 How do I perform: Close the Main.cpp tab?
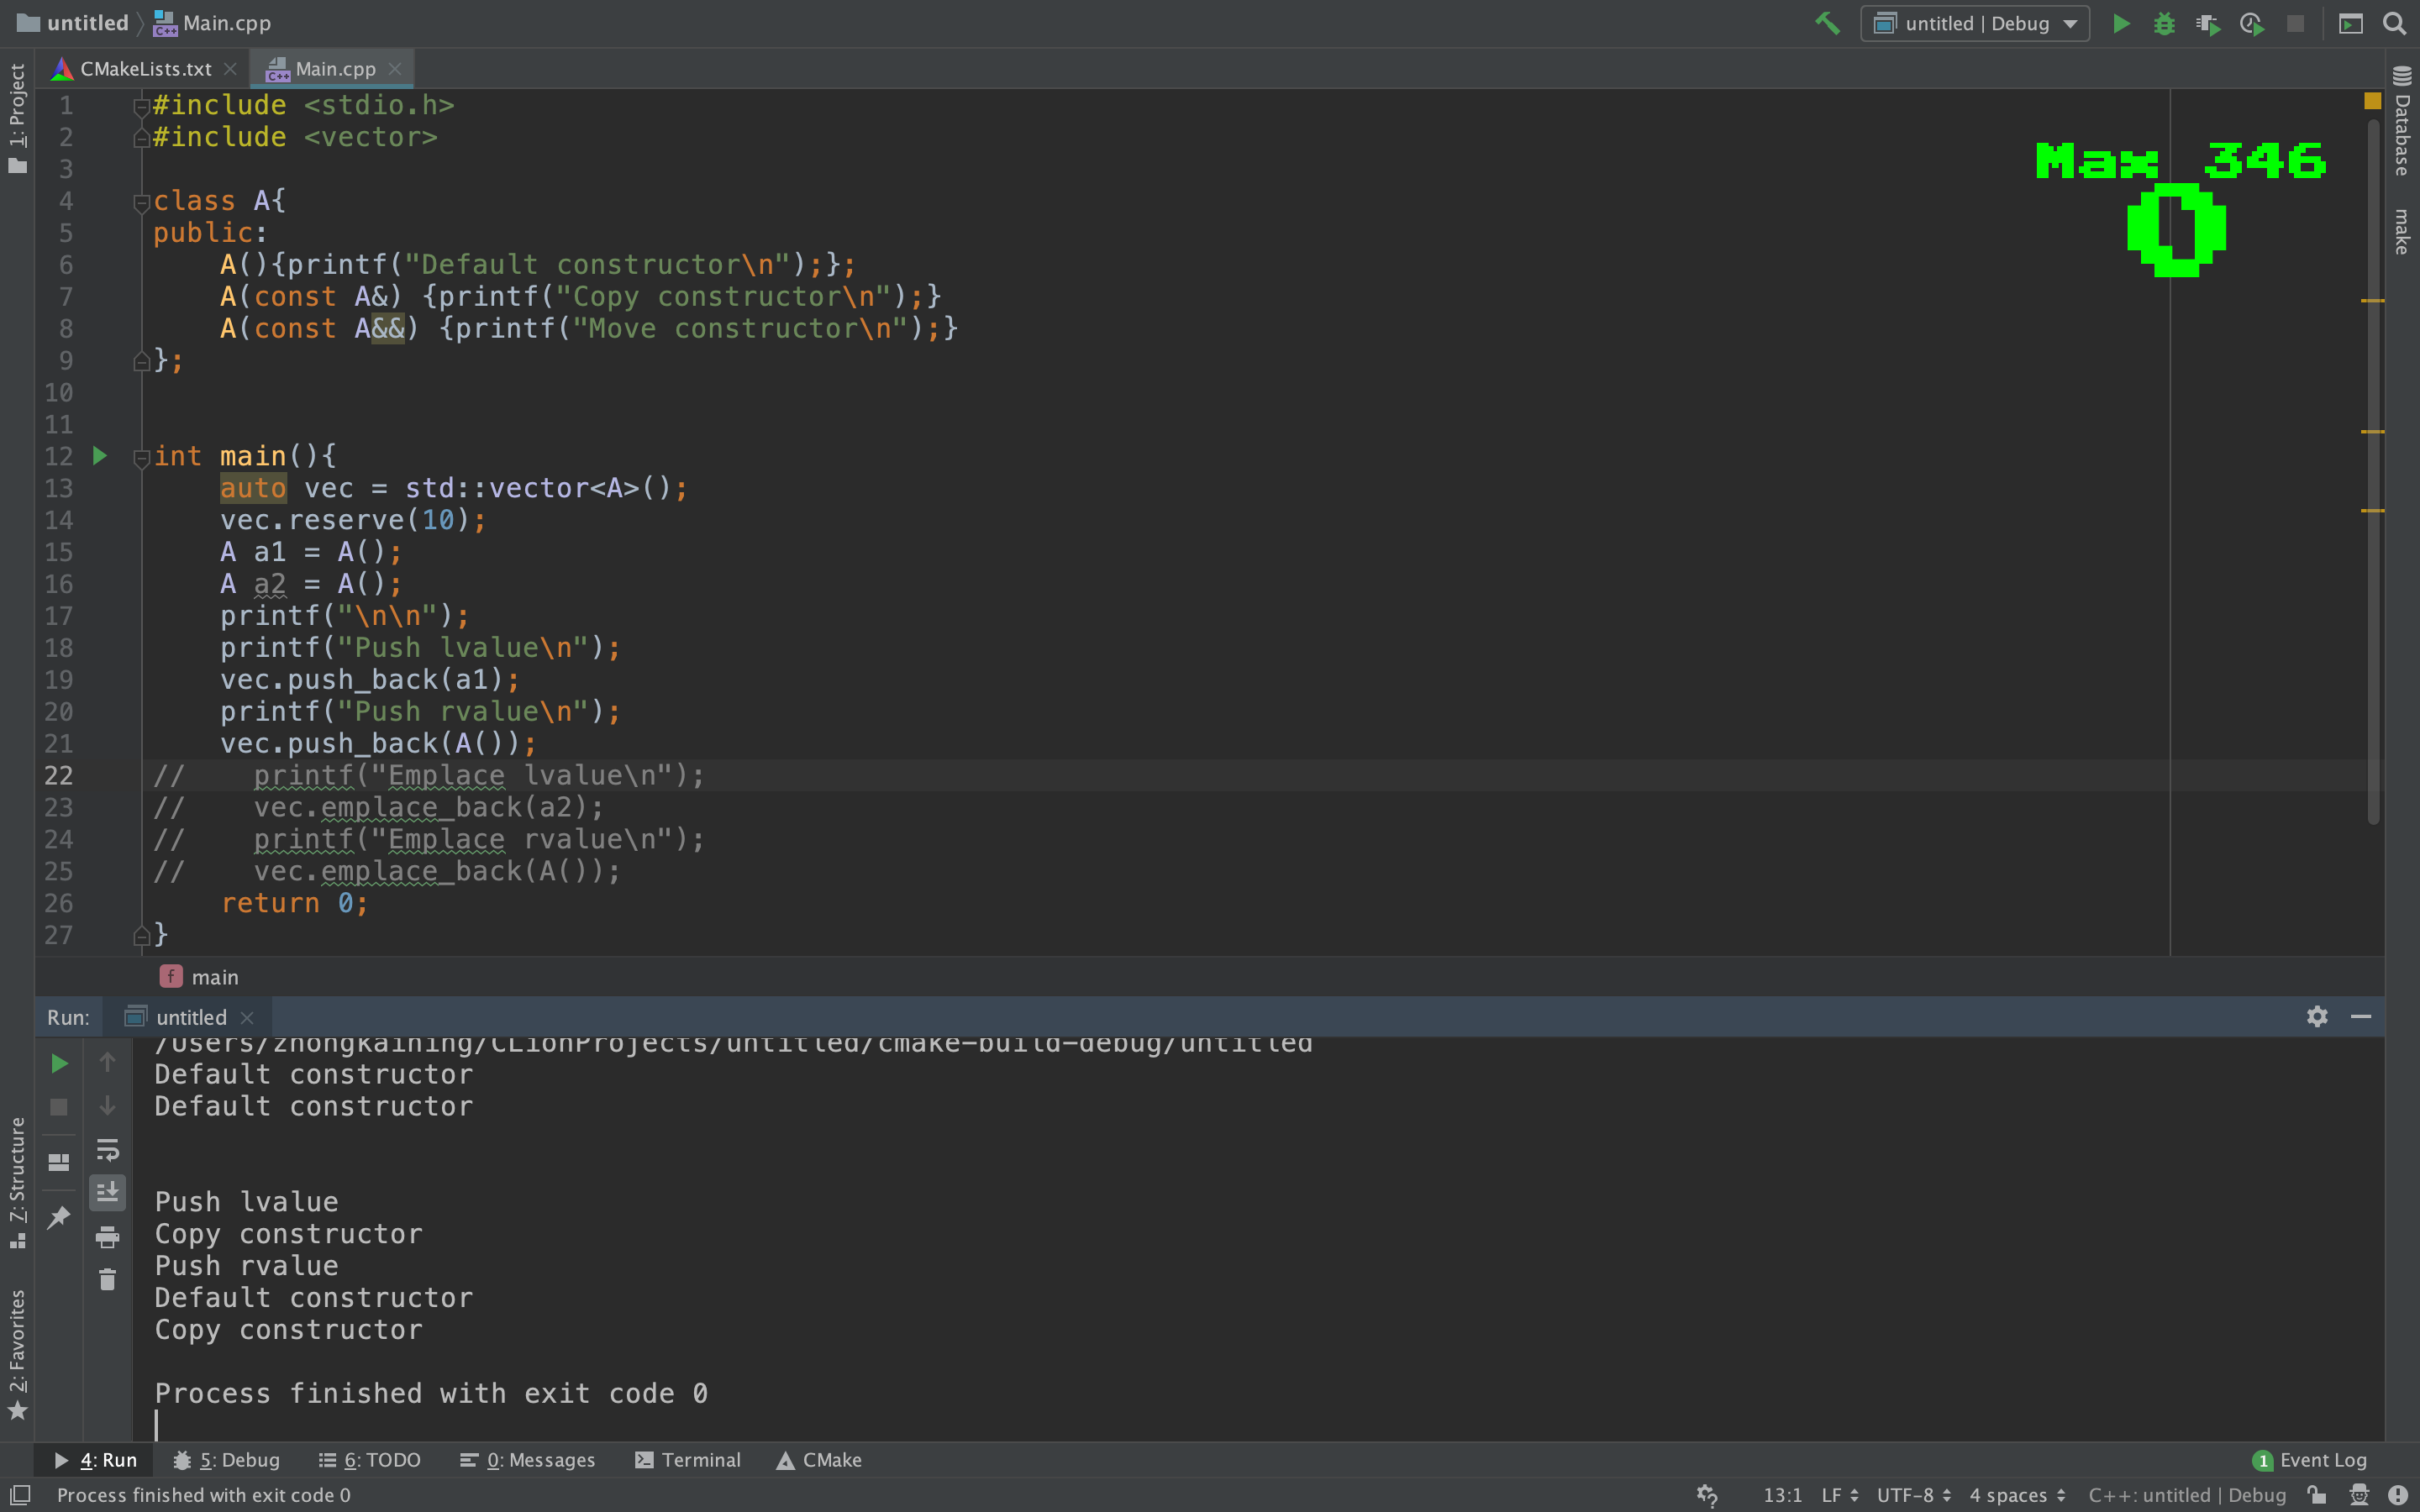click(x=395, y=69)
